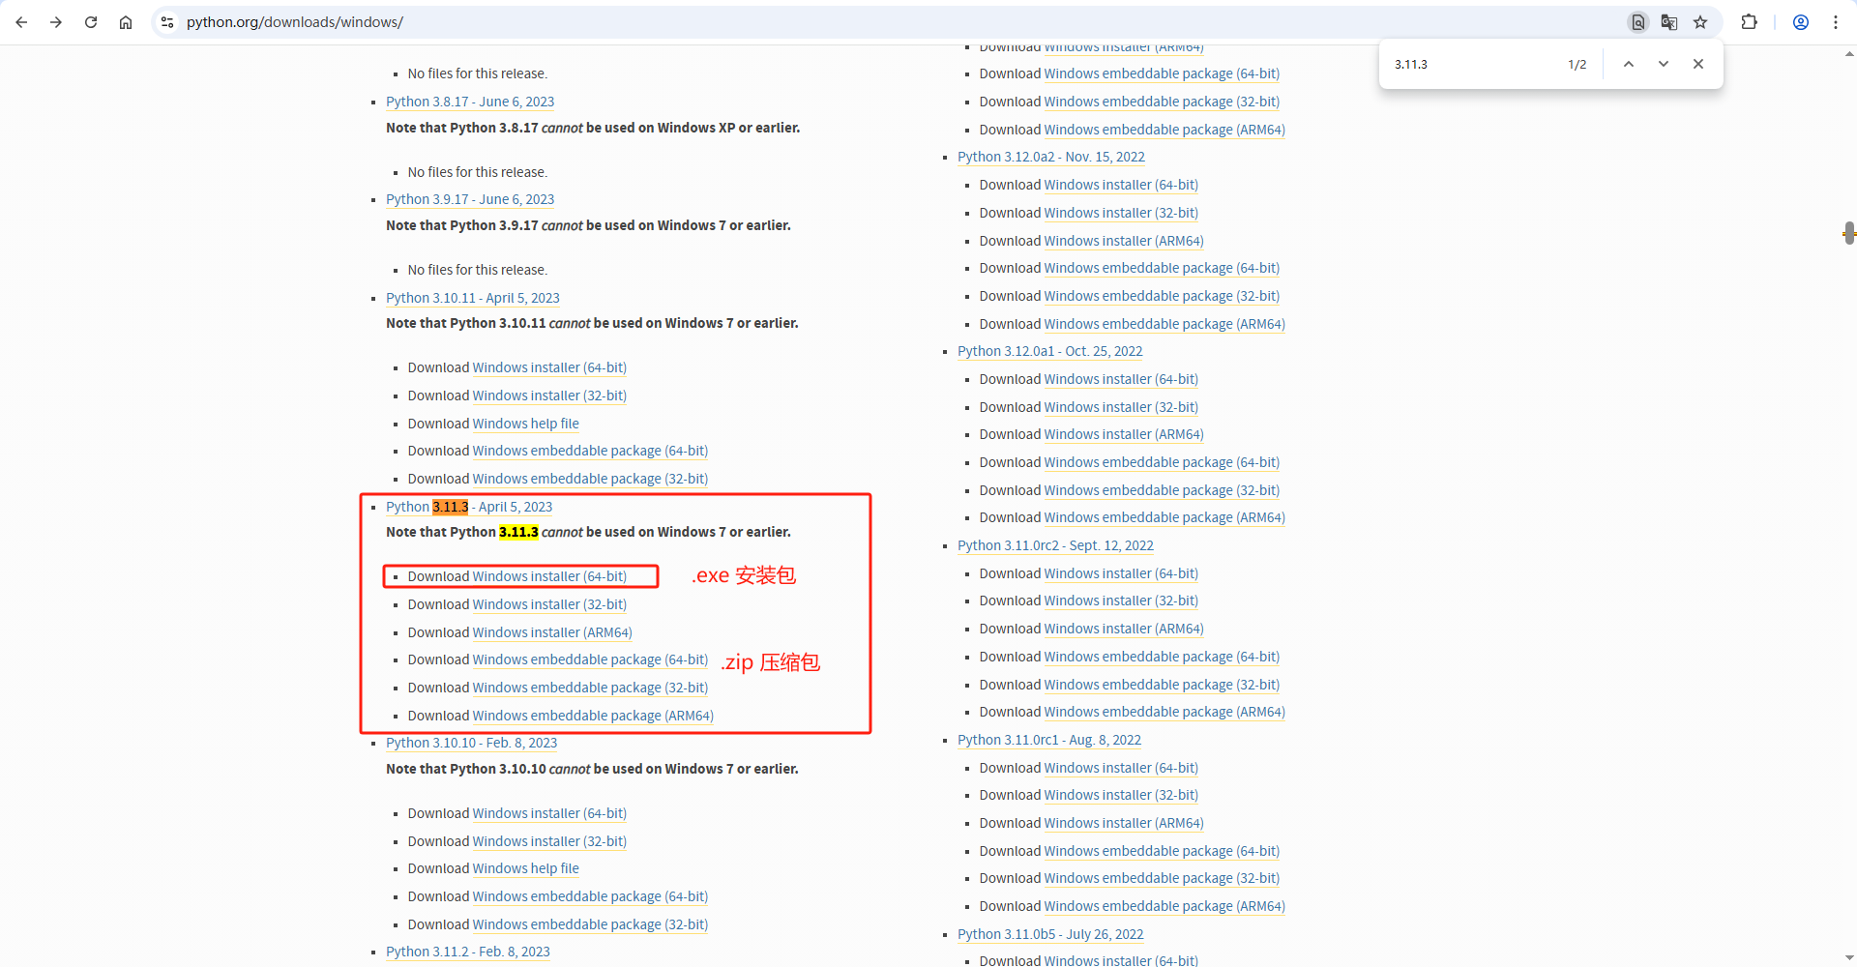Viewport: 1857px width, 967px height.
Task: Open Python 3.10.11 - April 5, 2023 release
Action: (473, 298)
